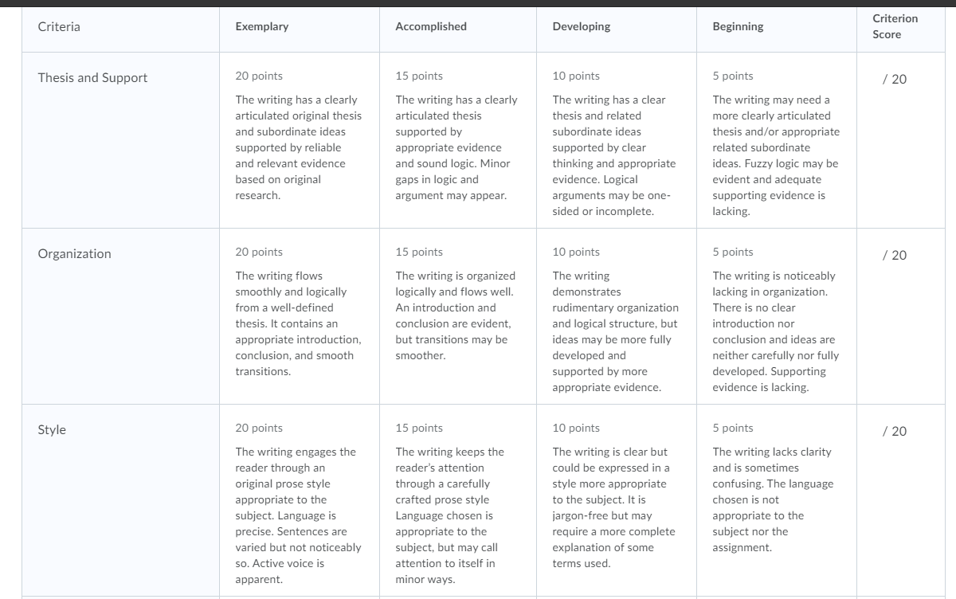This screenshot has width=956, height=599.
Task: Select Exemplary 20 points for Organization
Action: [x=299, y=316]
